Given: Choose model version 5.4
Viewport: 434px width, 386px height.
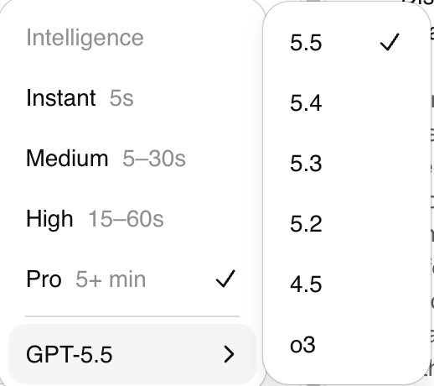Looking at the screenshot, I should [346, 103].
